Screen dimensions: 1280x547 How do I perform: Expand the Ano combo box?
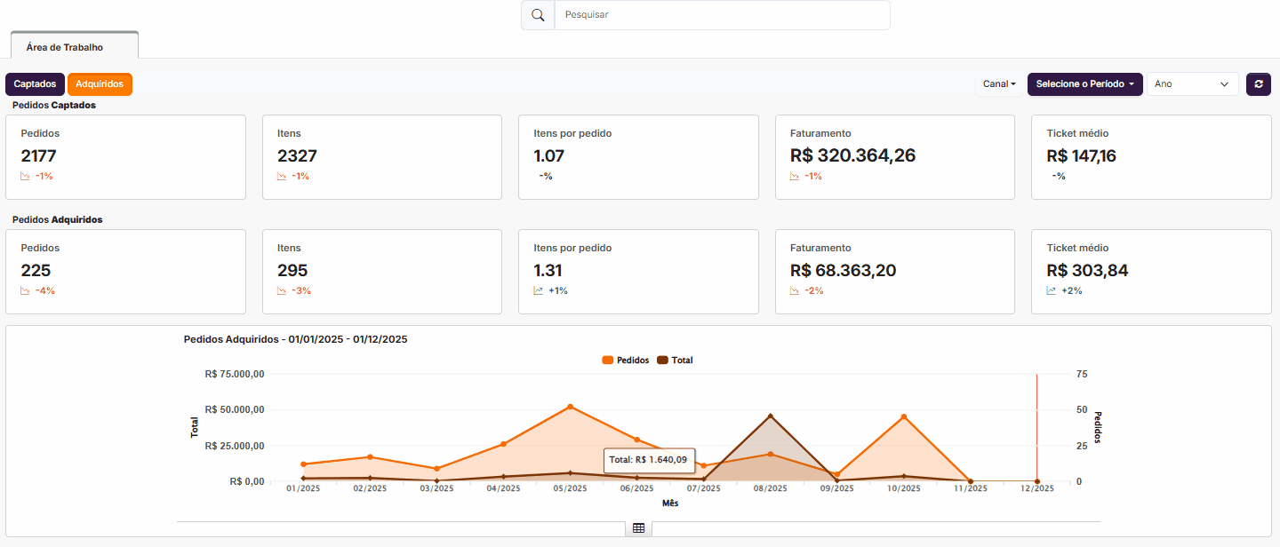pos(1192,84)
